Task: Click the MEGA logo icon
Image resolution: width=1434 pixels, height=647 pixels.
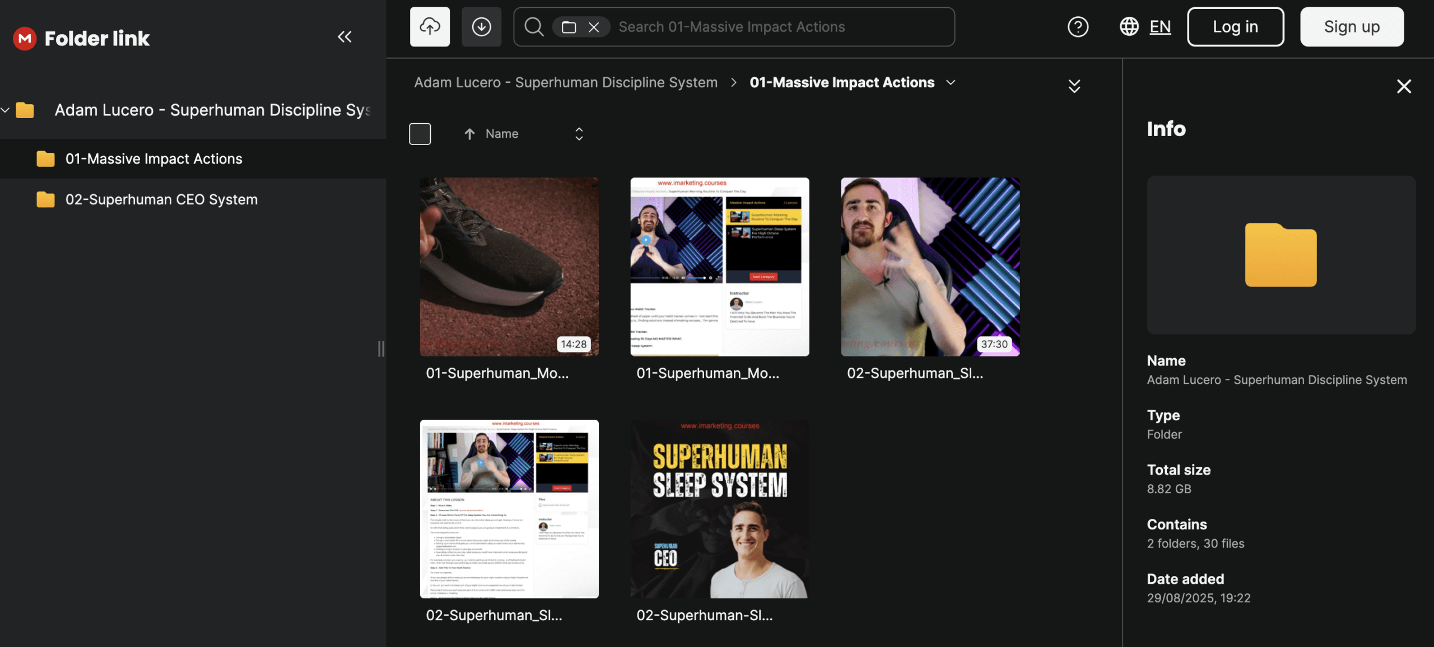Action: [x=25, y=38]
